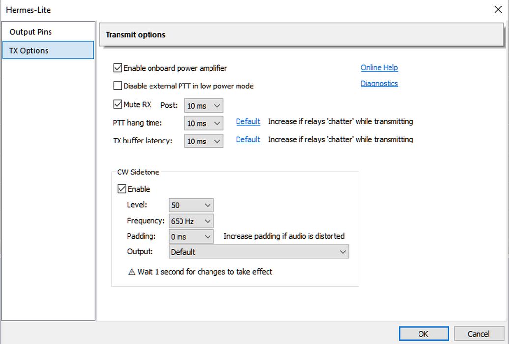This screenshot has height=344, width=509.
Task: Check Disable external PTT in low power mode
Action: [x=118, y=86]
